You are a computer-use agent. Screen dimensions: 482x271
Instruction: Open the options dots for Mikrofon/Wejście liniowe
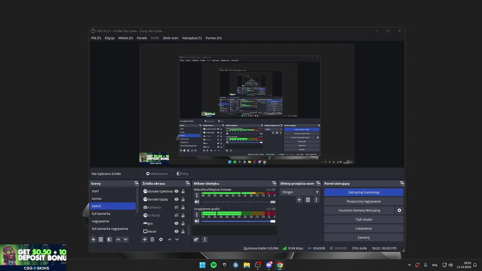197,195
